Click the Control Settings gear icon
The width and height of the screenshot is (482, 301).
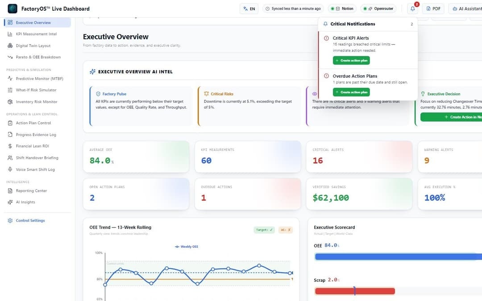(10, 221)
